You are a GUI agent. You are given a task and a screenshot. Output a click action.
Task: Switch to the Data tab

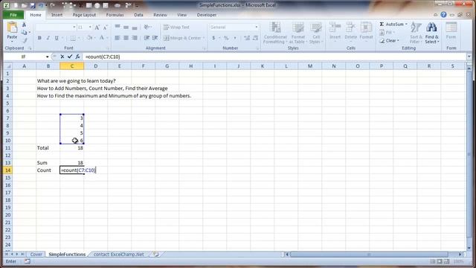click(138, 15)
